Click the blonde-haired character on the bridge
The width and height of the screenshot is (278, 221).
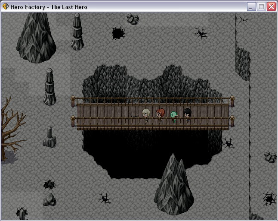click(146, 115)
